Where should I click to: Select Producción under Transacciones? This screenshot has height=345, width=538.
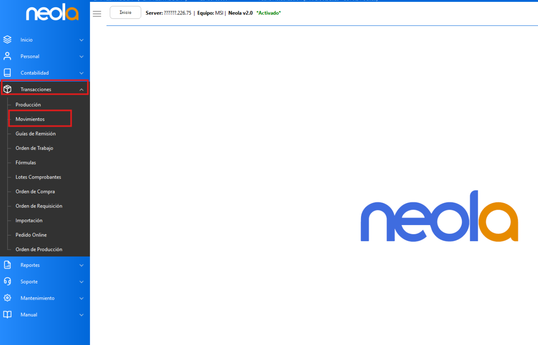pyautogui.click(x=28, y=105)
